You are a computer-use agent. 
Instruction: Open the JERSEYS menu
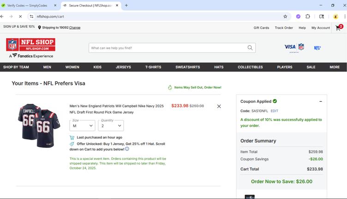coord(123,67)
